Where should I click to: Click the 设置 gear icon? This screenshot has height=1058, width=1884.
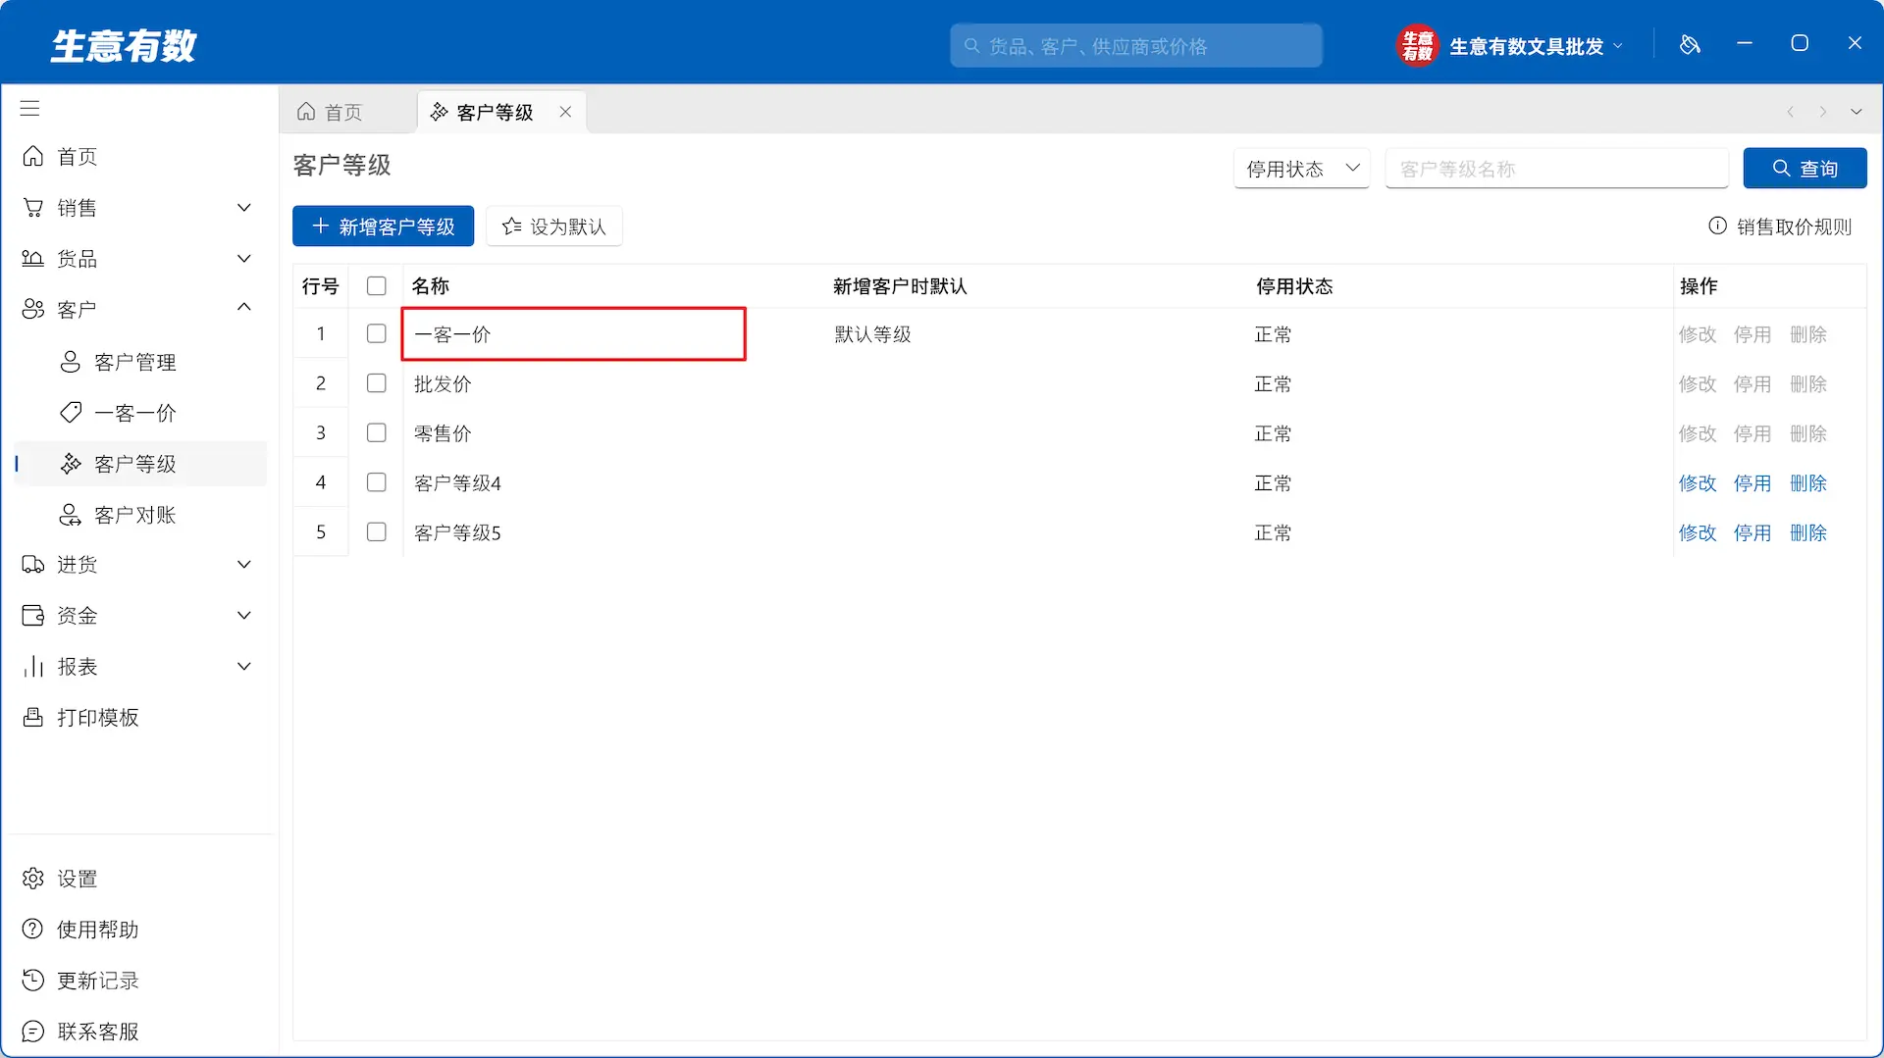(x=33, y=878)
